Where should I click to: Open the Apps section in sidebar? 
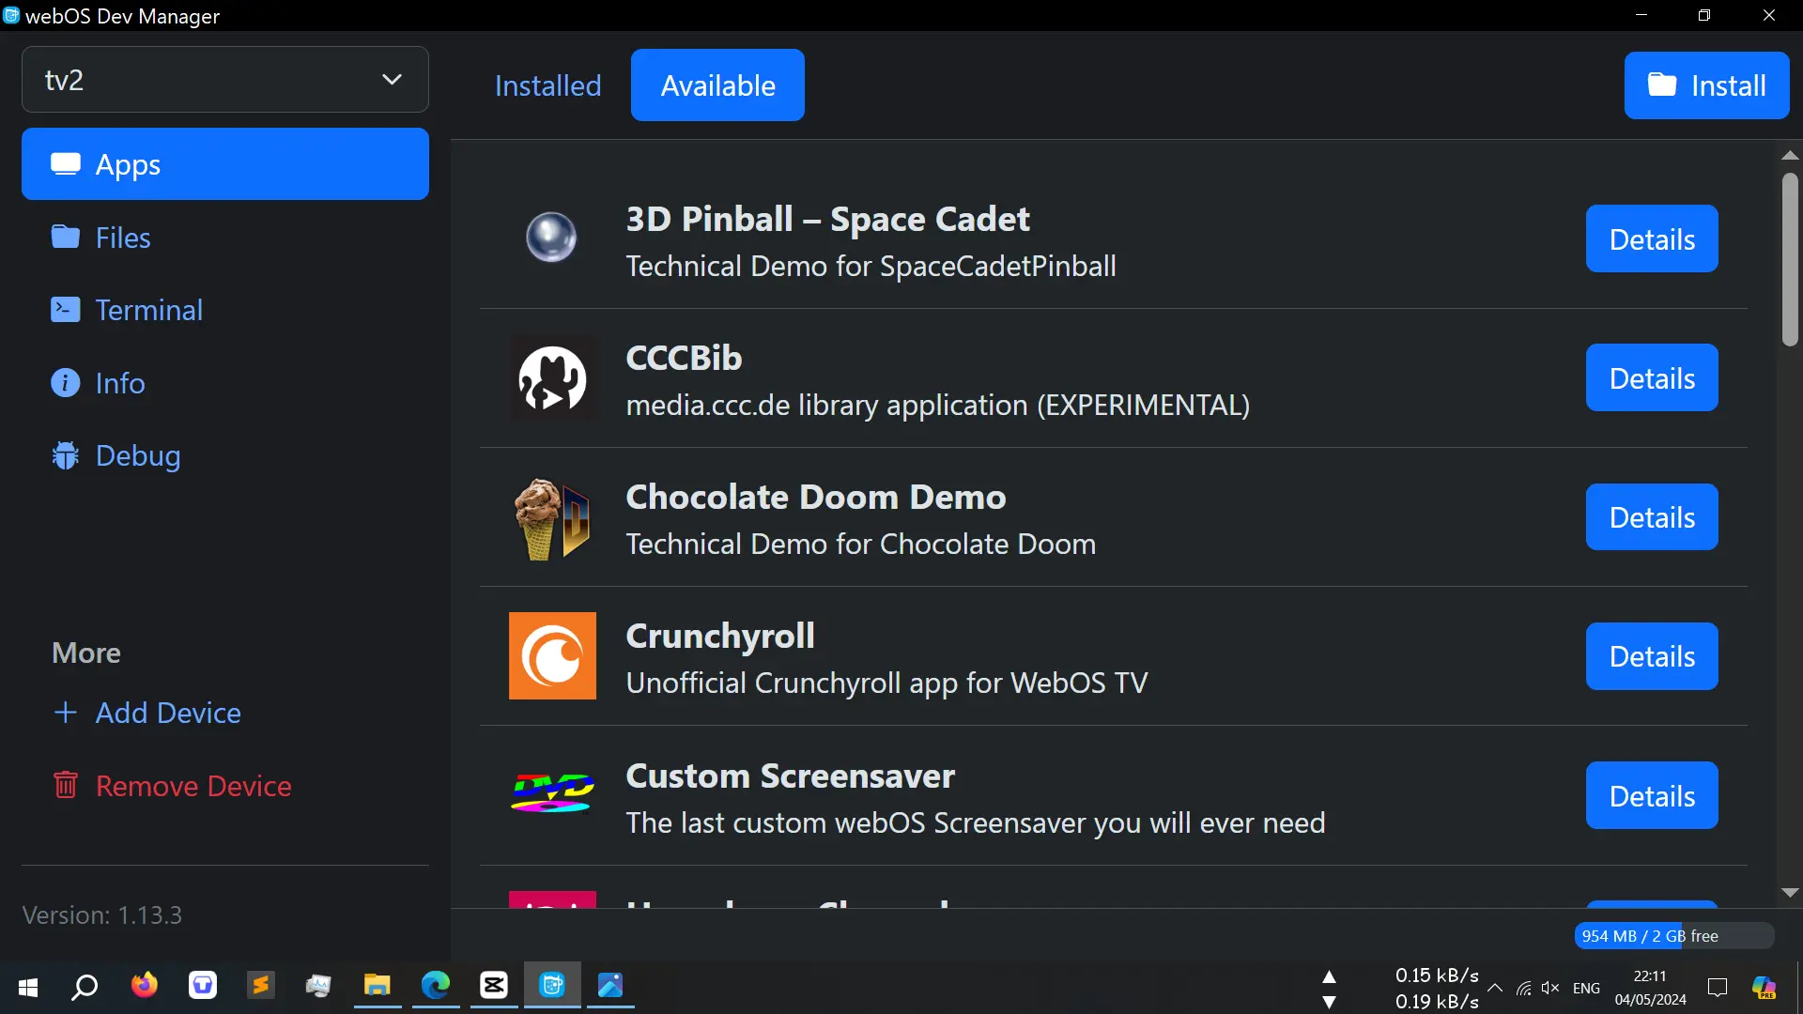pyautogui.click(x=225, y=164)
